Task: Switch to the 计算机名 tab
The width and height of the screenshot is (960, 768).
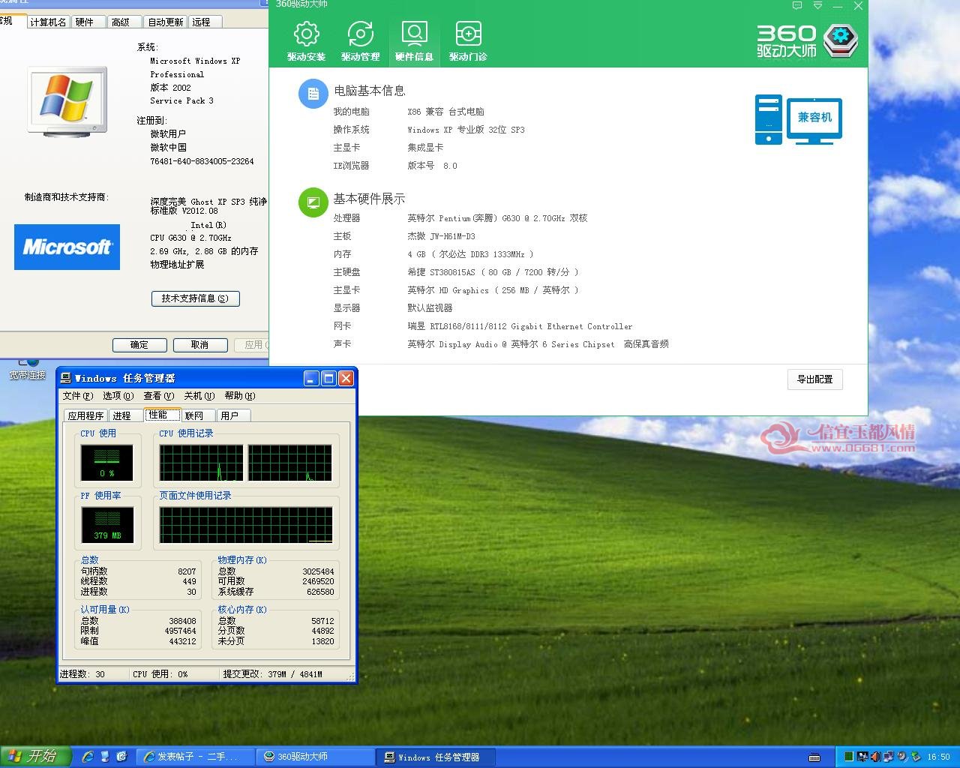Action: 48,22
